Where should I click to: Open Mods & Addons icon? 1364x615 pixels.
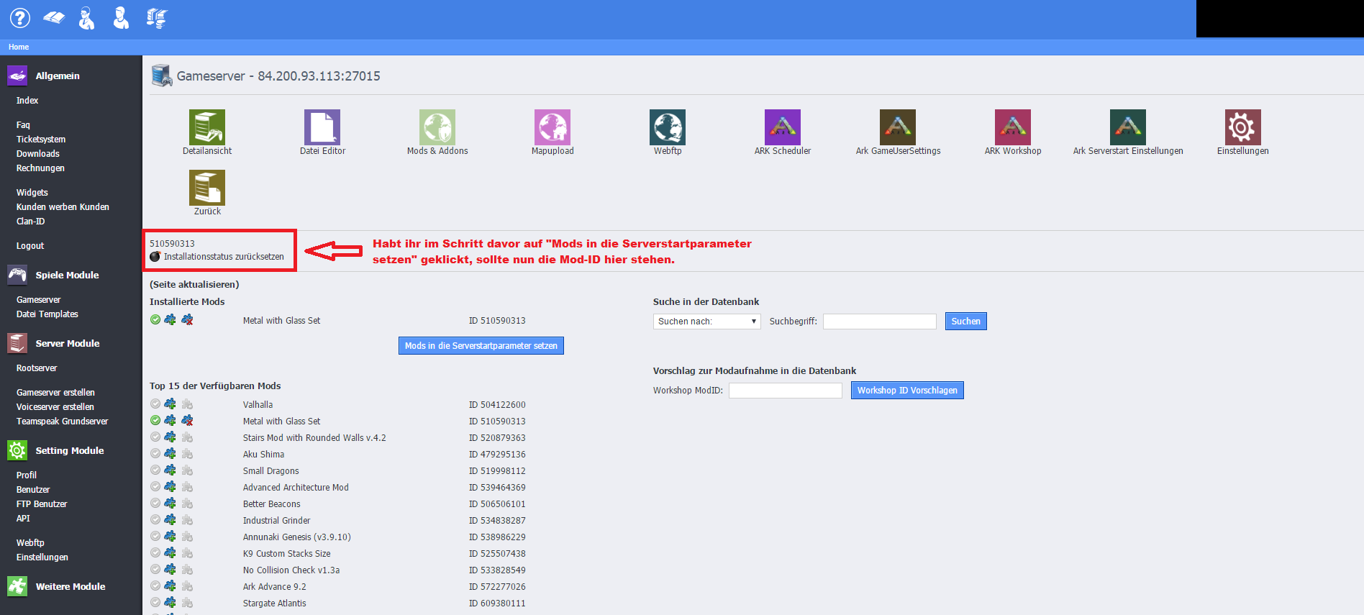[x=437, y=127]
